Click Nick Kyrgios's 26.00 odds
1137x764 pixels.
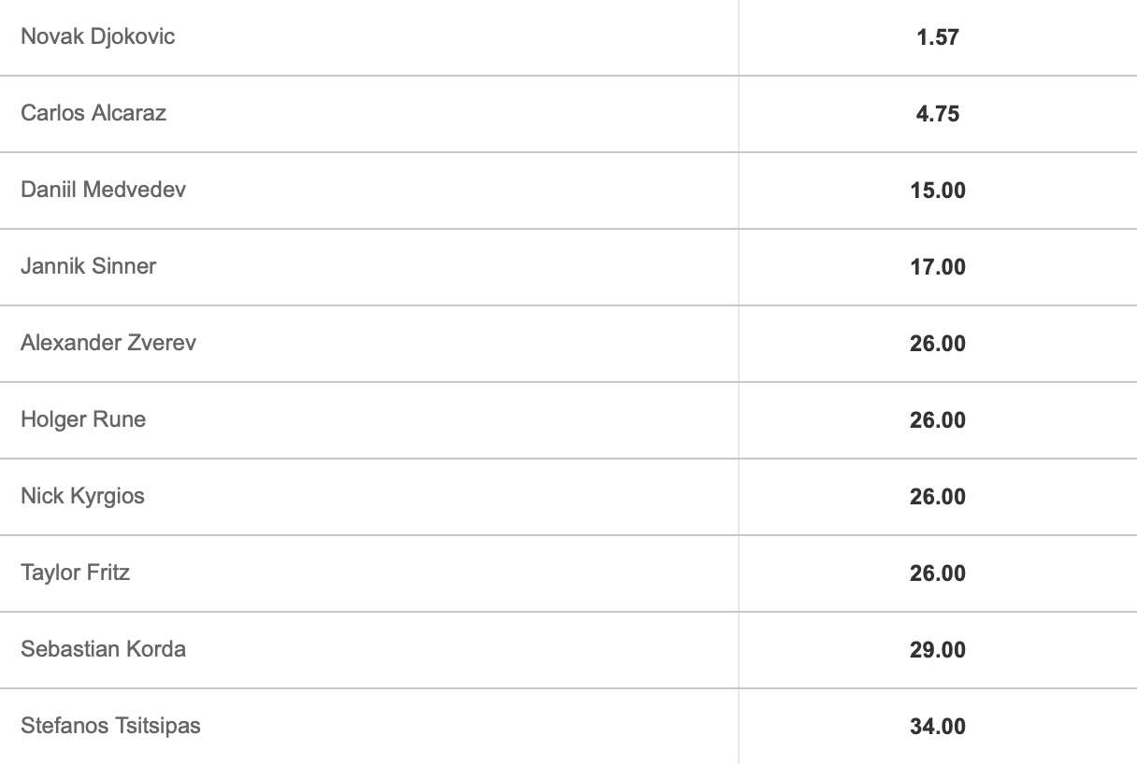click(937, 498)
